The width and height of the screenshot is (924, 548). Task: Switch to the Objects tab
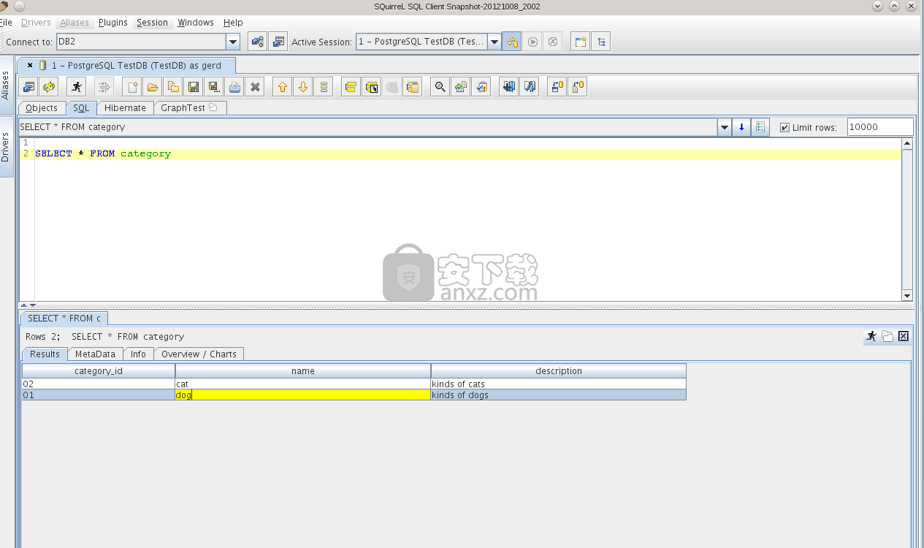click(x=42, y=107)
